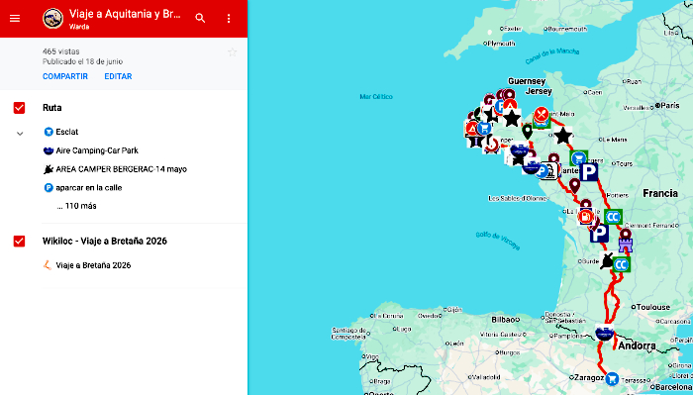
Task: Collapse the Ruta layer chevron
Action: tap(20, 133)
